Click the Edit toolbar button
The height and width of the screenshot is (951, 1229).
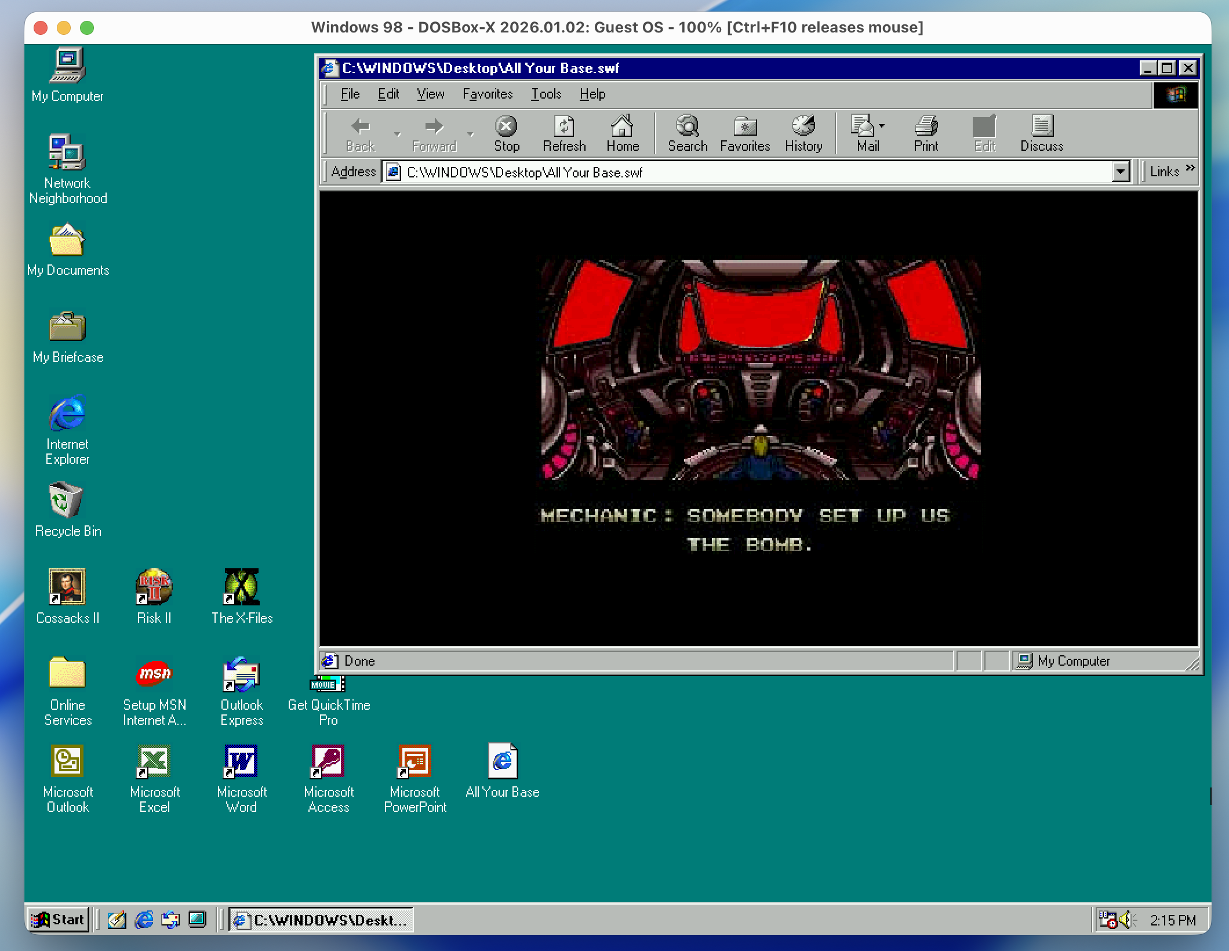pos(984,134)
